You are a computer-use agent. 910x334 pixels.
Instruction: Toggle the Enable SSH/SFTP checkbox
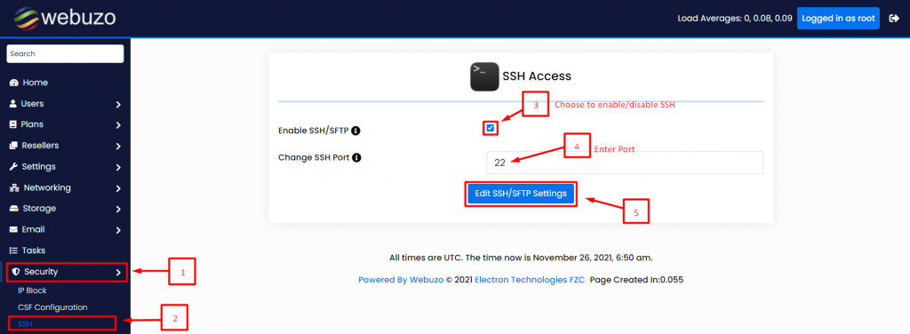(491, 128)
